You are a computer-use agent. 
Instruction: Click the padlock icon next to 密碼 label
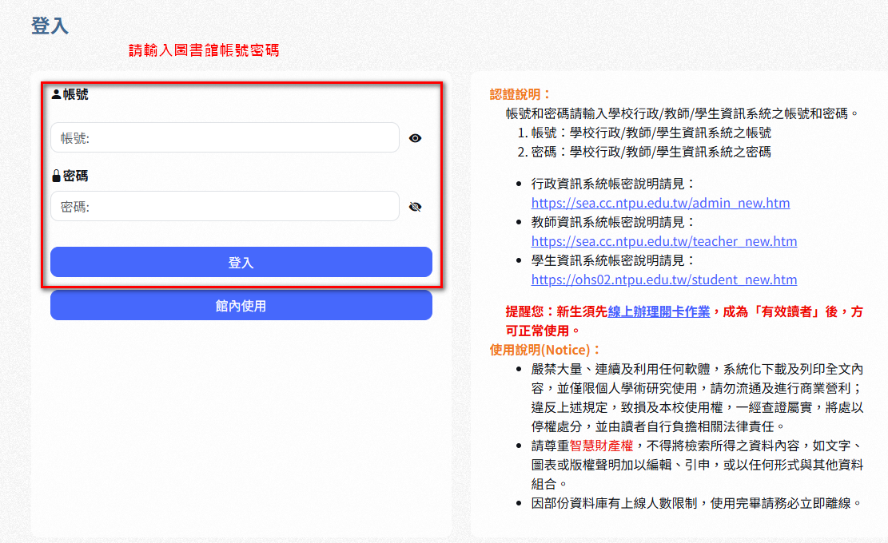click(x=56, y=176)
